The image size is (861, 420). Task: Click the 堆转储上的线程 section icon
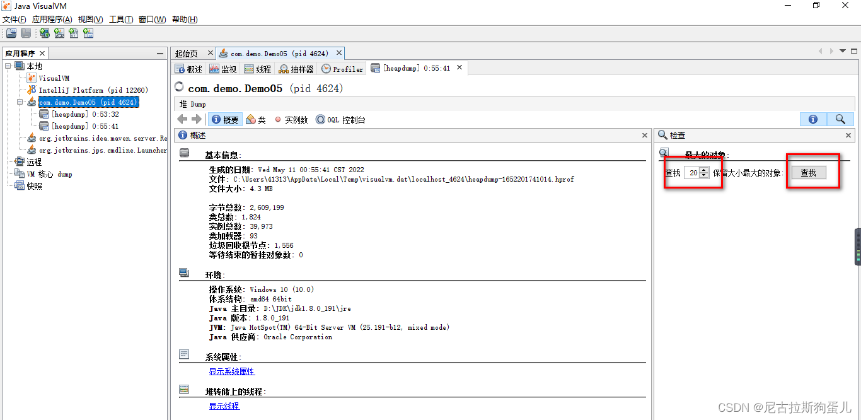tap(184, 390)
